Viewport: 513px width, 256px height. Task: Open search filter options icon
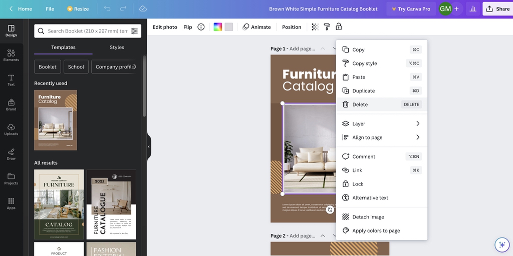click(134, 31)
